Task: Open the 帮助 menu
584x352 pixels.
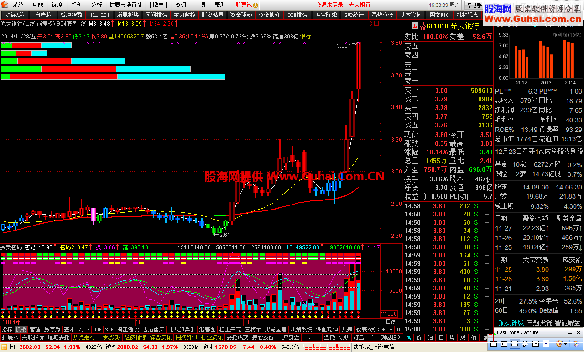Action: [x=220, y=5]
